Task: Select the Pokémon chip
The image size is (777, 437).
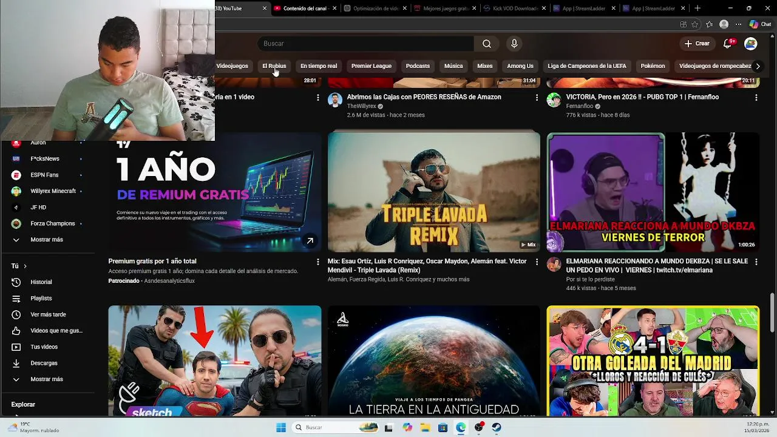Action: [x=653, y=66]
